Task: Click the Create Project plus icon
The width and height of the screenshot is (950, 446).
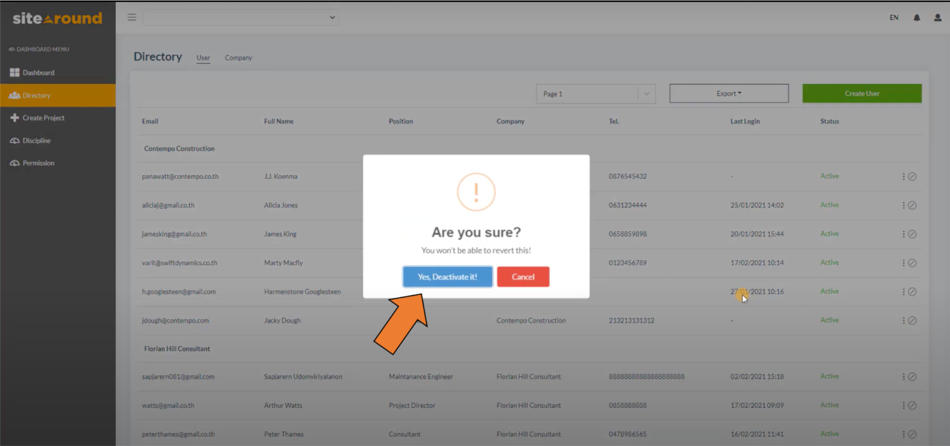Action: tap(14, 117)
